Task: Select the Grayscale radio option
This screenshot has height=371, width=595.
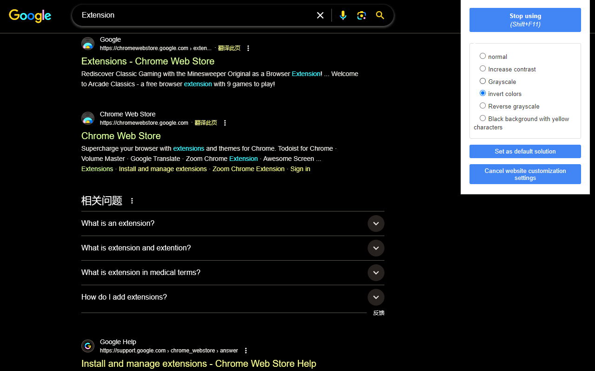Action: 483,81
